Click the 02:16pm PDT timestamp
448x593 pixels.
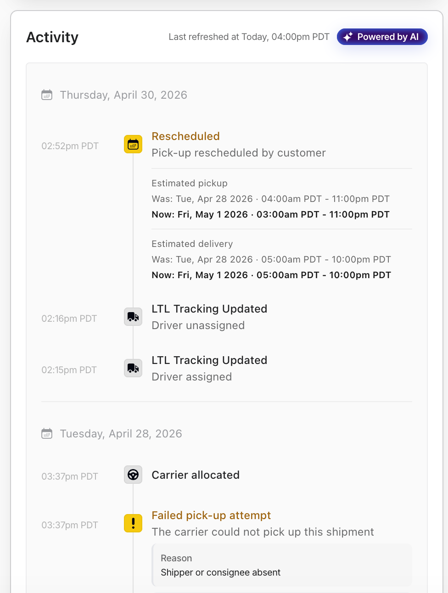tap(69, 319)
